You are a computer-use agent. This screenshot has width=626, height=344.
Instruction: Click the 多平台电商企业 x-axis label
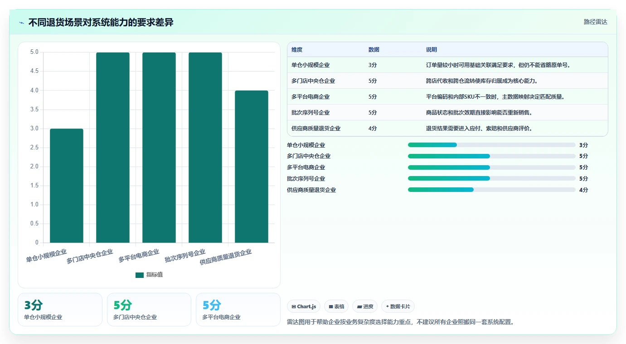pyautogui.click(x=139, y=256)
